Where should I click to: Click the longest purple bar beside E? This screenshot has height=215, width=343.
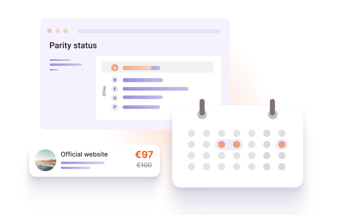(155, 89)
